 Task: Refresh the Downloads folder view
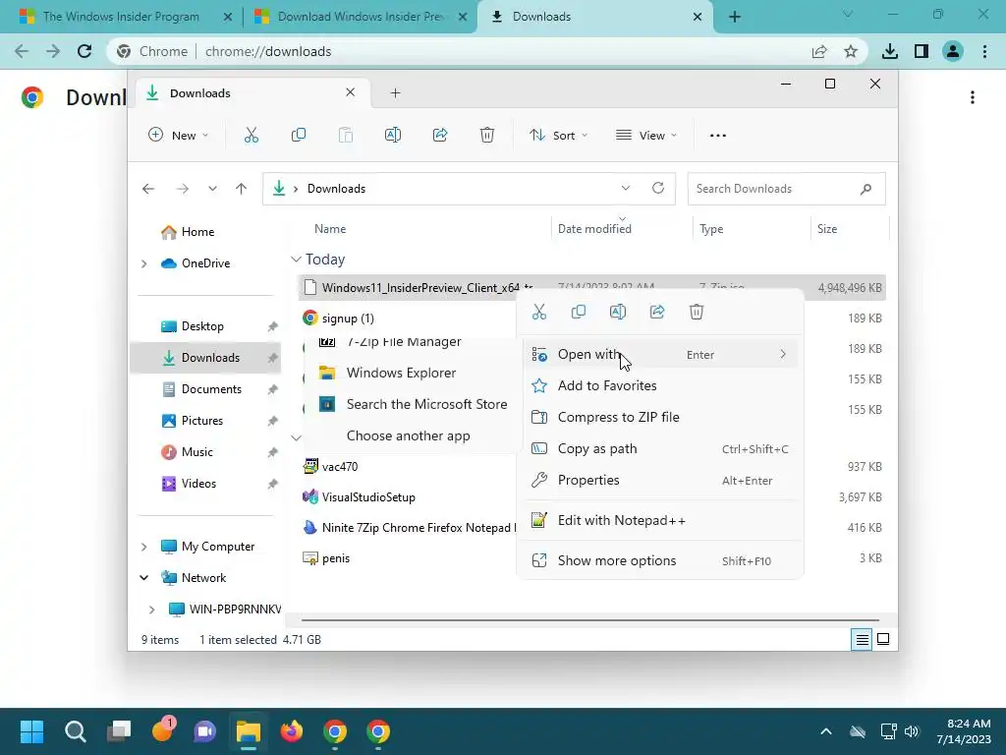pyautogui.click(x=657, y=188)
